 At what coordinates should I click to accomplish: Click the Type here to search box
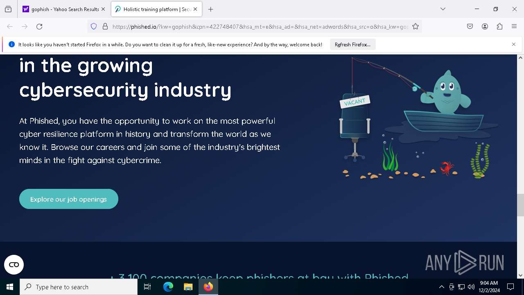(x=79, y=287)
